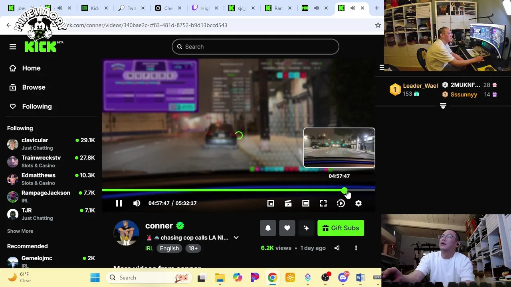Click the video progress bar scrubber
This screenshot has height=287, width=511.
(x=344, y=191)
